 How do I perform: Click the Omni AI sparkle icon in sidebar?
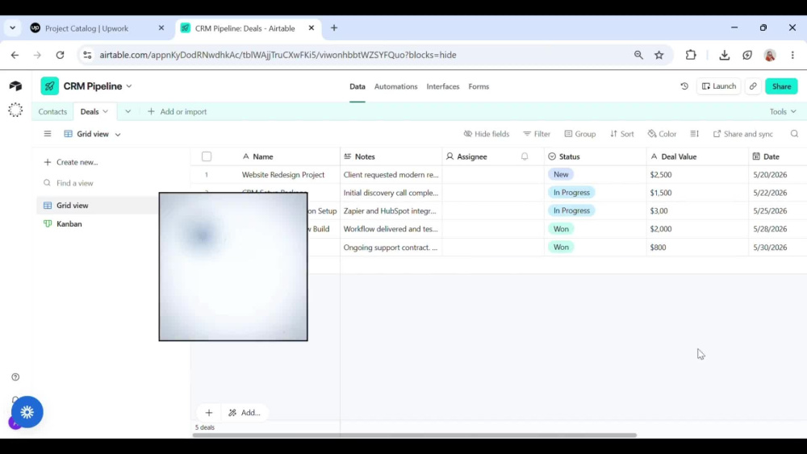pyautogui.click(x=15, y=110)
